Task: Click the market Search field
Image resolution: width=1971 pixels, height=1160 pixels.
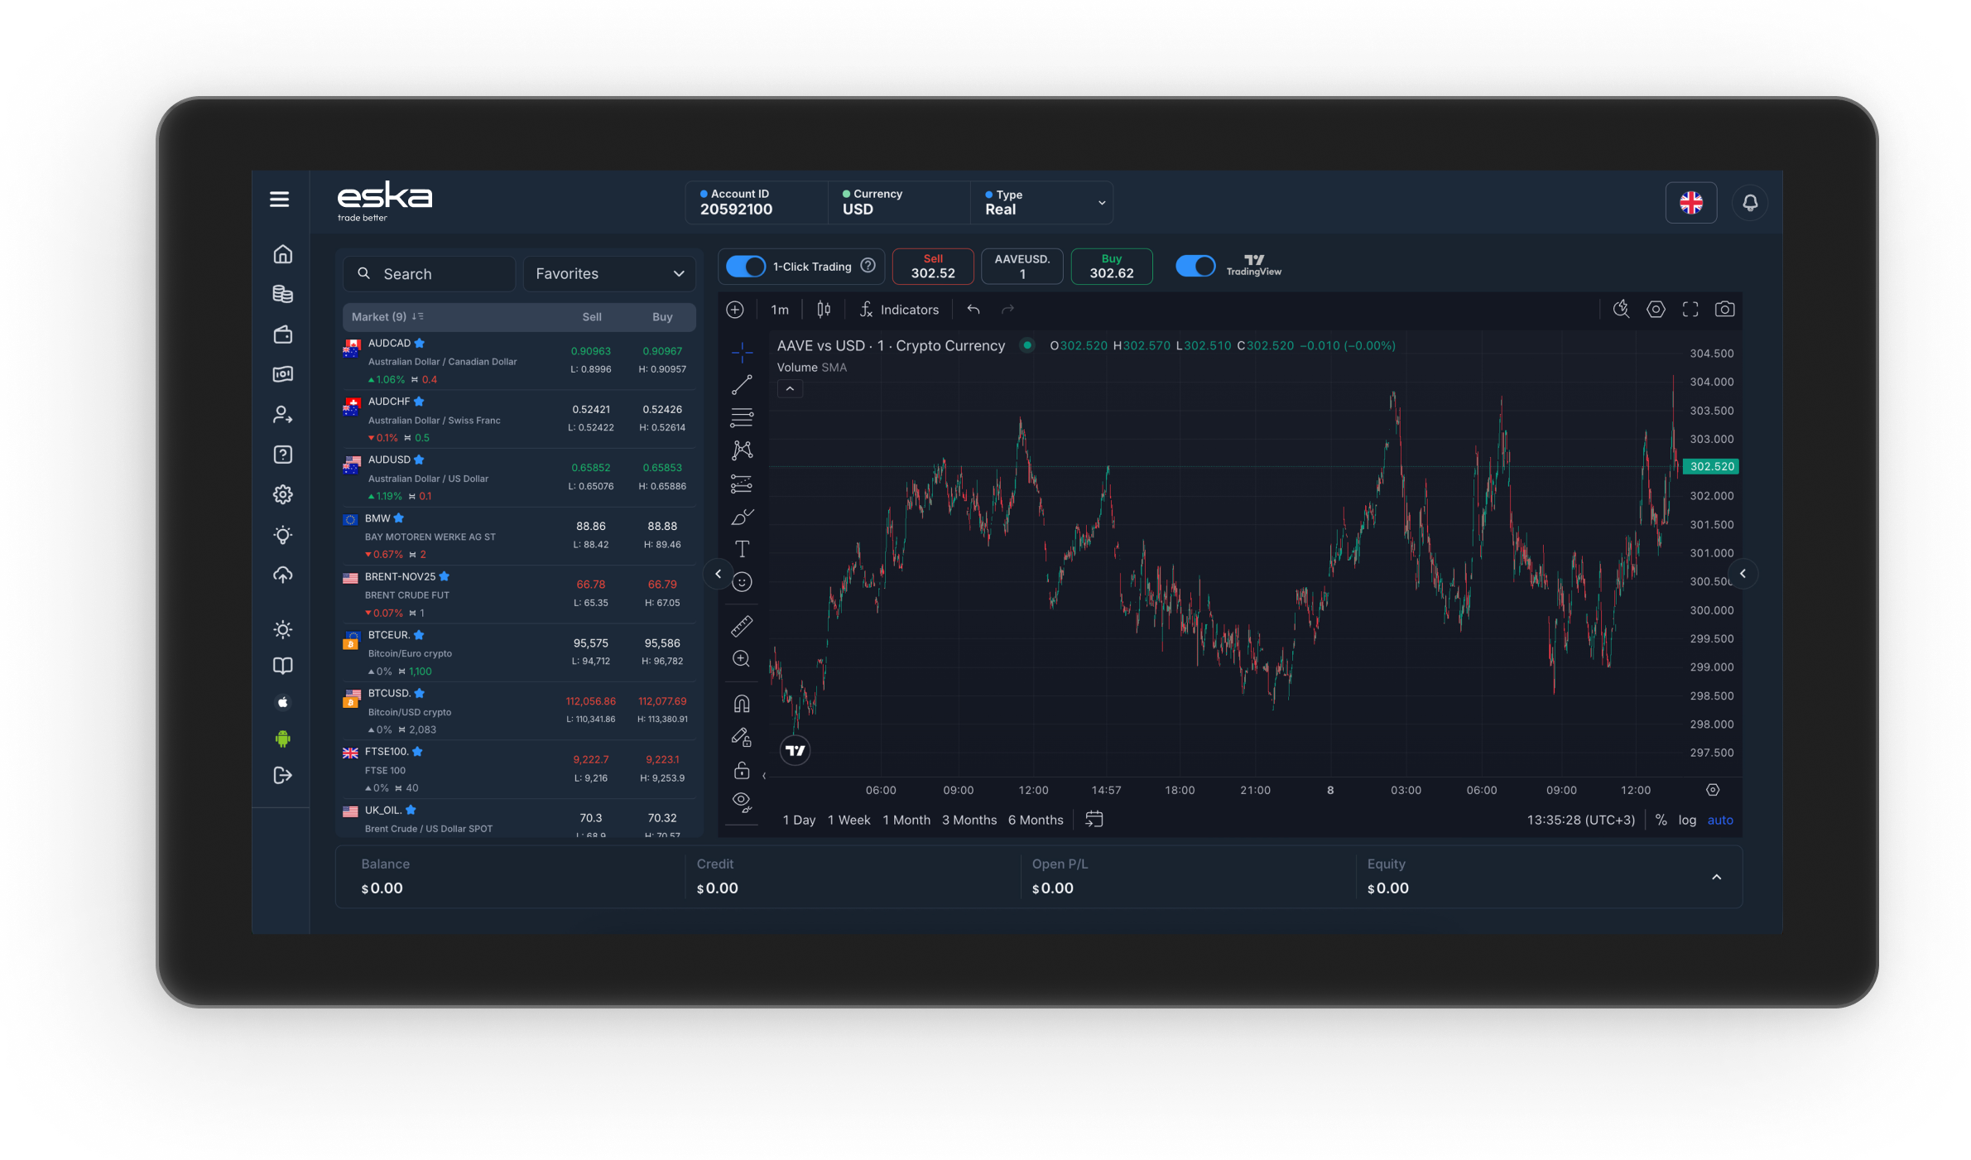Action: coord(430,274)
